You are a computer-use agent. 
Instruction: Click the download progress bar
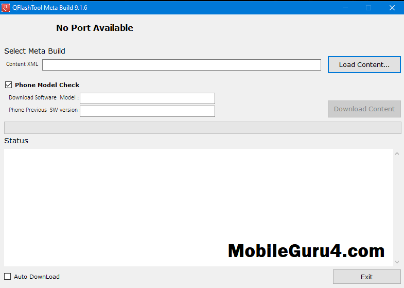coord(203,128)
